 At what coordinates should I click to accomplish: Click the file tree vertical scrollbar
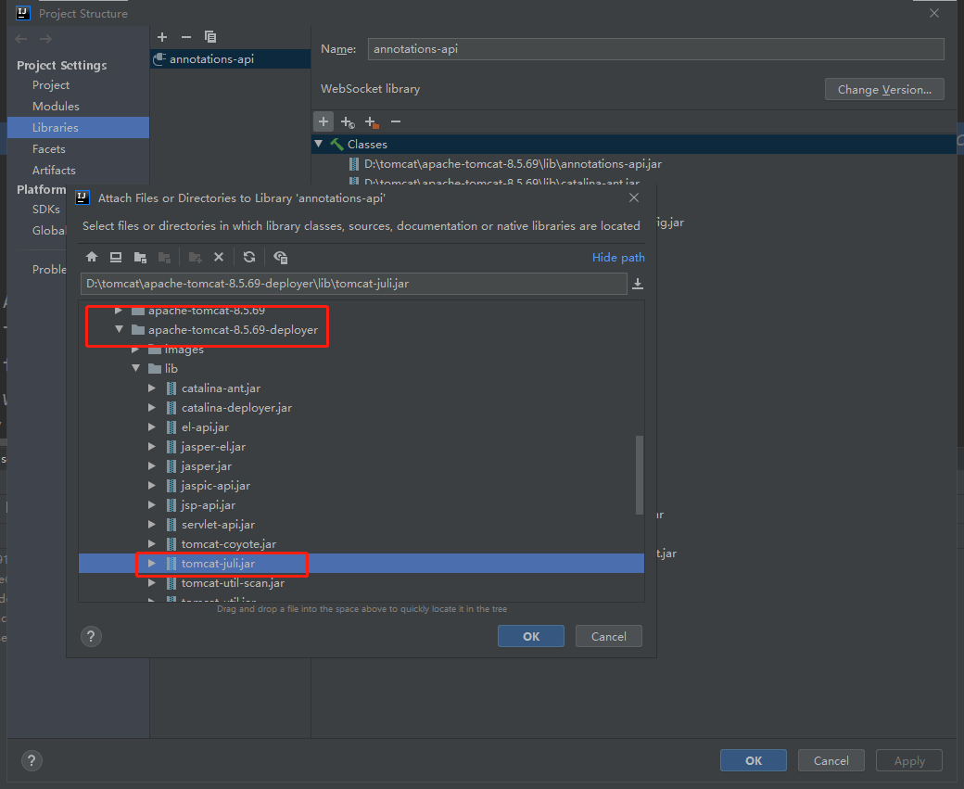(640, 475)
